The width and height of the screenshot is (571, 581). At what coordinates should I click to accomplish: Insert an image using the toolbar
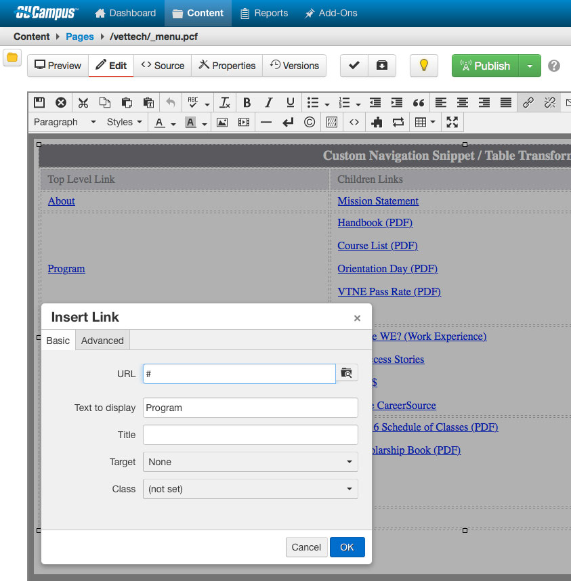(x=222, y=123)
